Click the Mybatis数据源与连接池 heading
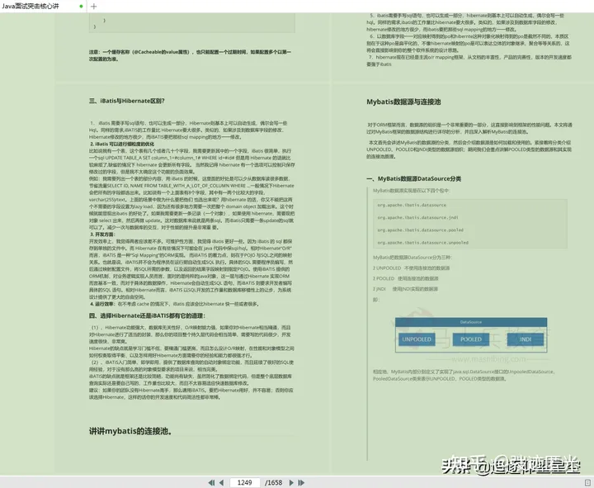 click(403, 102)
